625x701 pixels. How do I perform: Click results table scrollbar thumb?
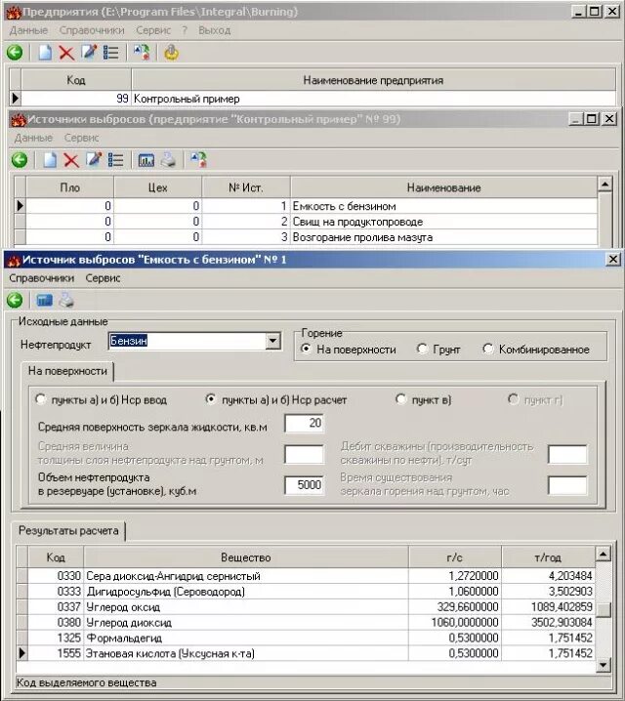tap(604, 610)
